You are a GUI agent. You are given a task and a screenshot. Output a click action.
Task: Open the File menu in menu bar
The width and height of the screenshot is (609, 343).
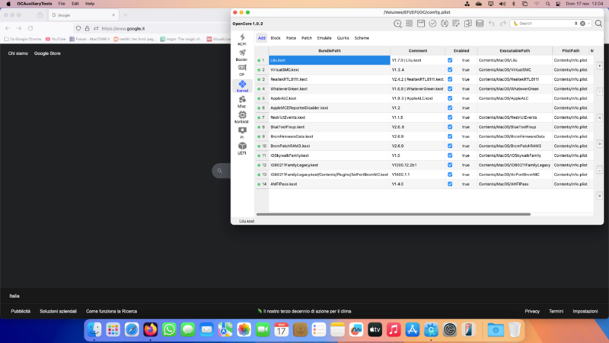tap(62, 4)
